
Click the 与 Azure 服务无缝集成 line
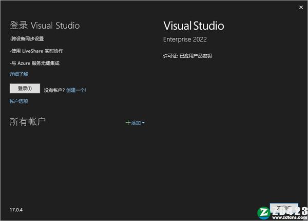pos(34,63)
